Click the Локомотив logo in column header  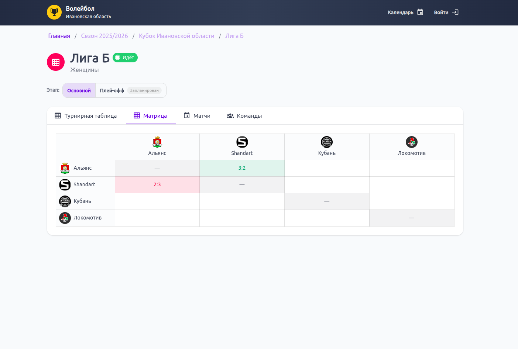pyautogui.click(x=412, y=142)
